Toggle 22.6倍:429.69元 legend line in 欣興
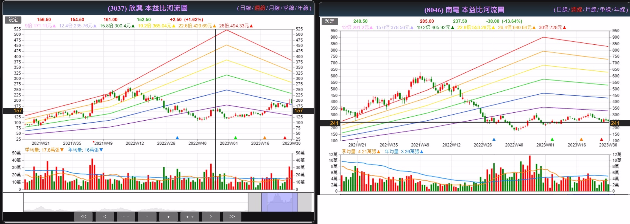Screen dimensions: 630x224 197,26
